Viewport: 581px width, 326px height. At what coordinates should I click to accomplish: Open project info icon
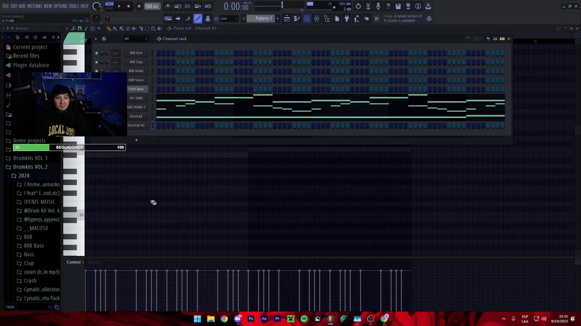[418, 6]
